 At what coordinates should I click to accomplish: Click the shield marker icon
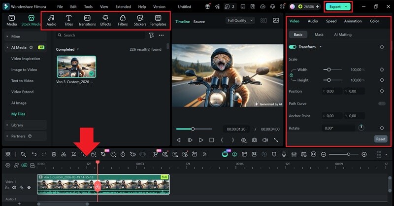coord(274,154)
